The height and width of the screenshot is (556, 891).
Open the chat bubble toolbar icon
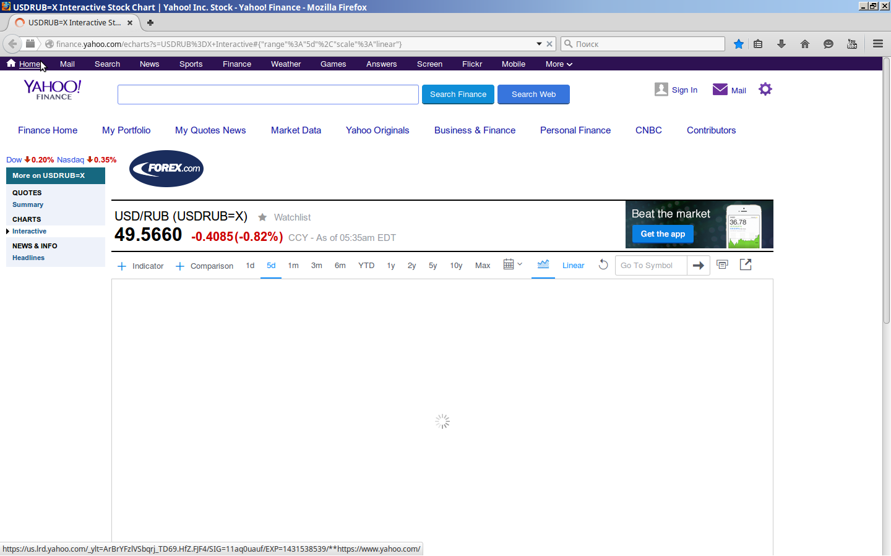[829, 44]
